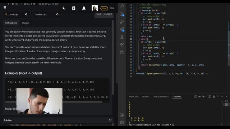Create a new terminal with plus icon
The image size is (230, 129).
[x=203, y=97]
